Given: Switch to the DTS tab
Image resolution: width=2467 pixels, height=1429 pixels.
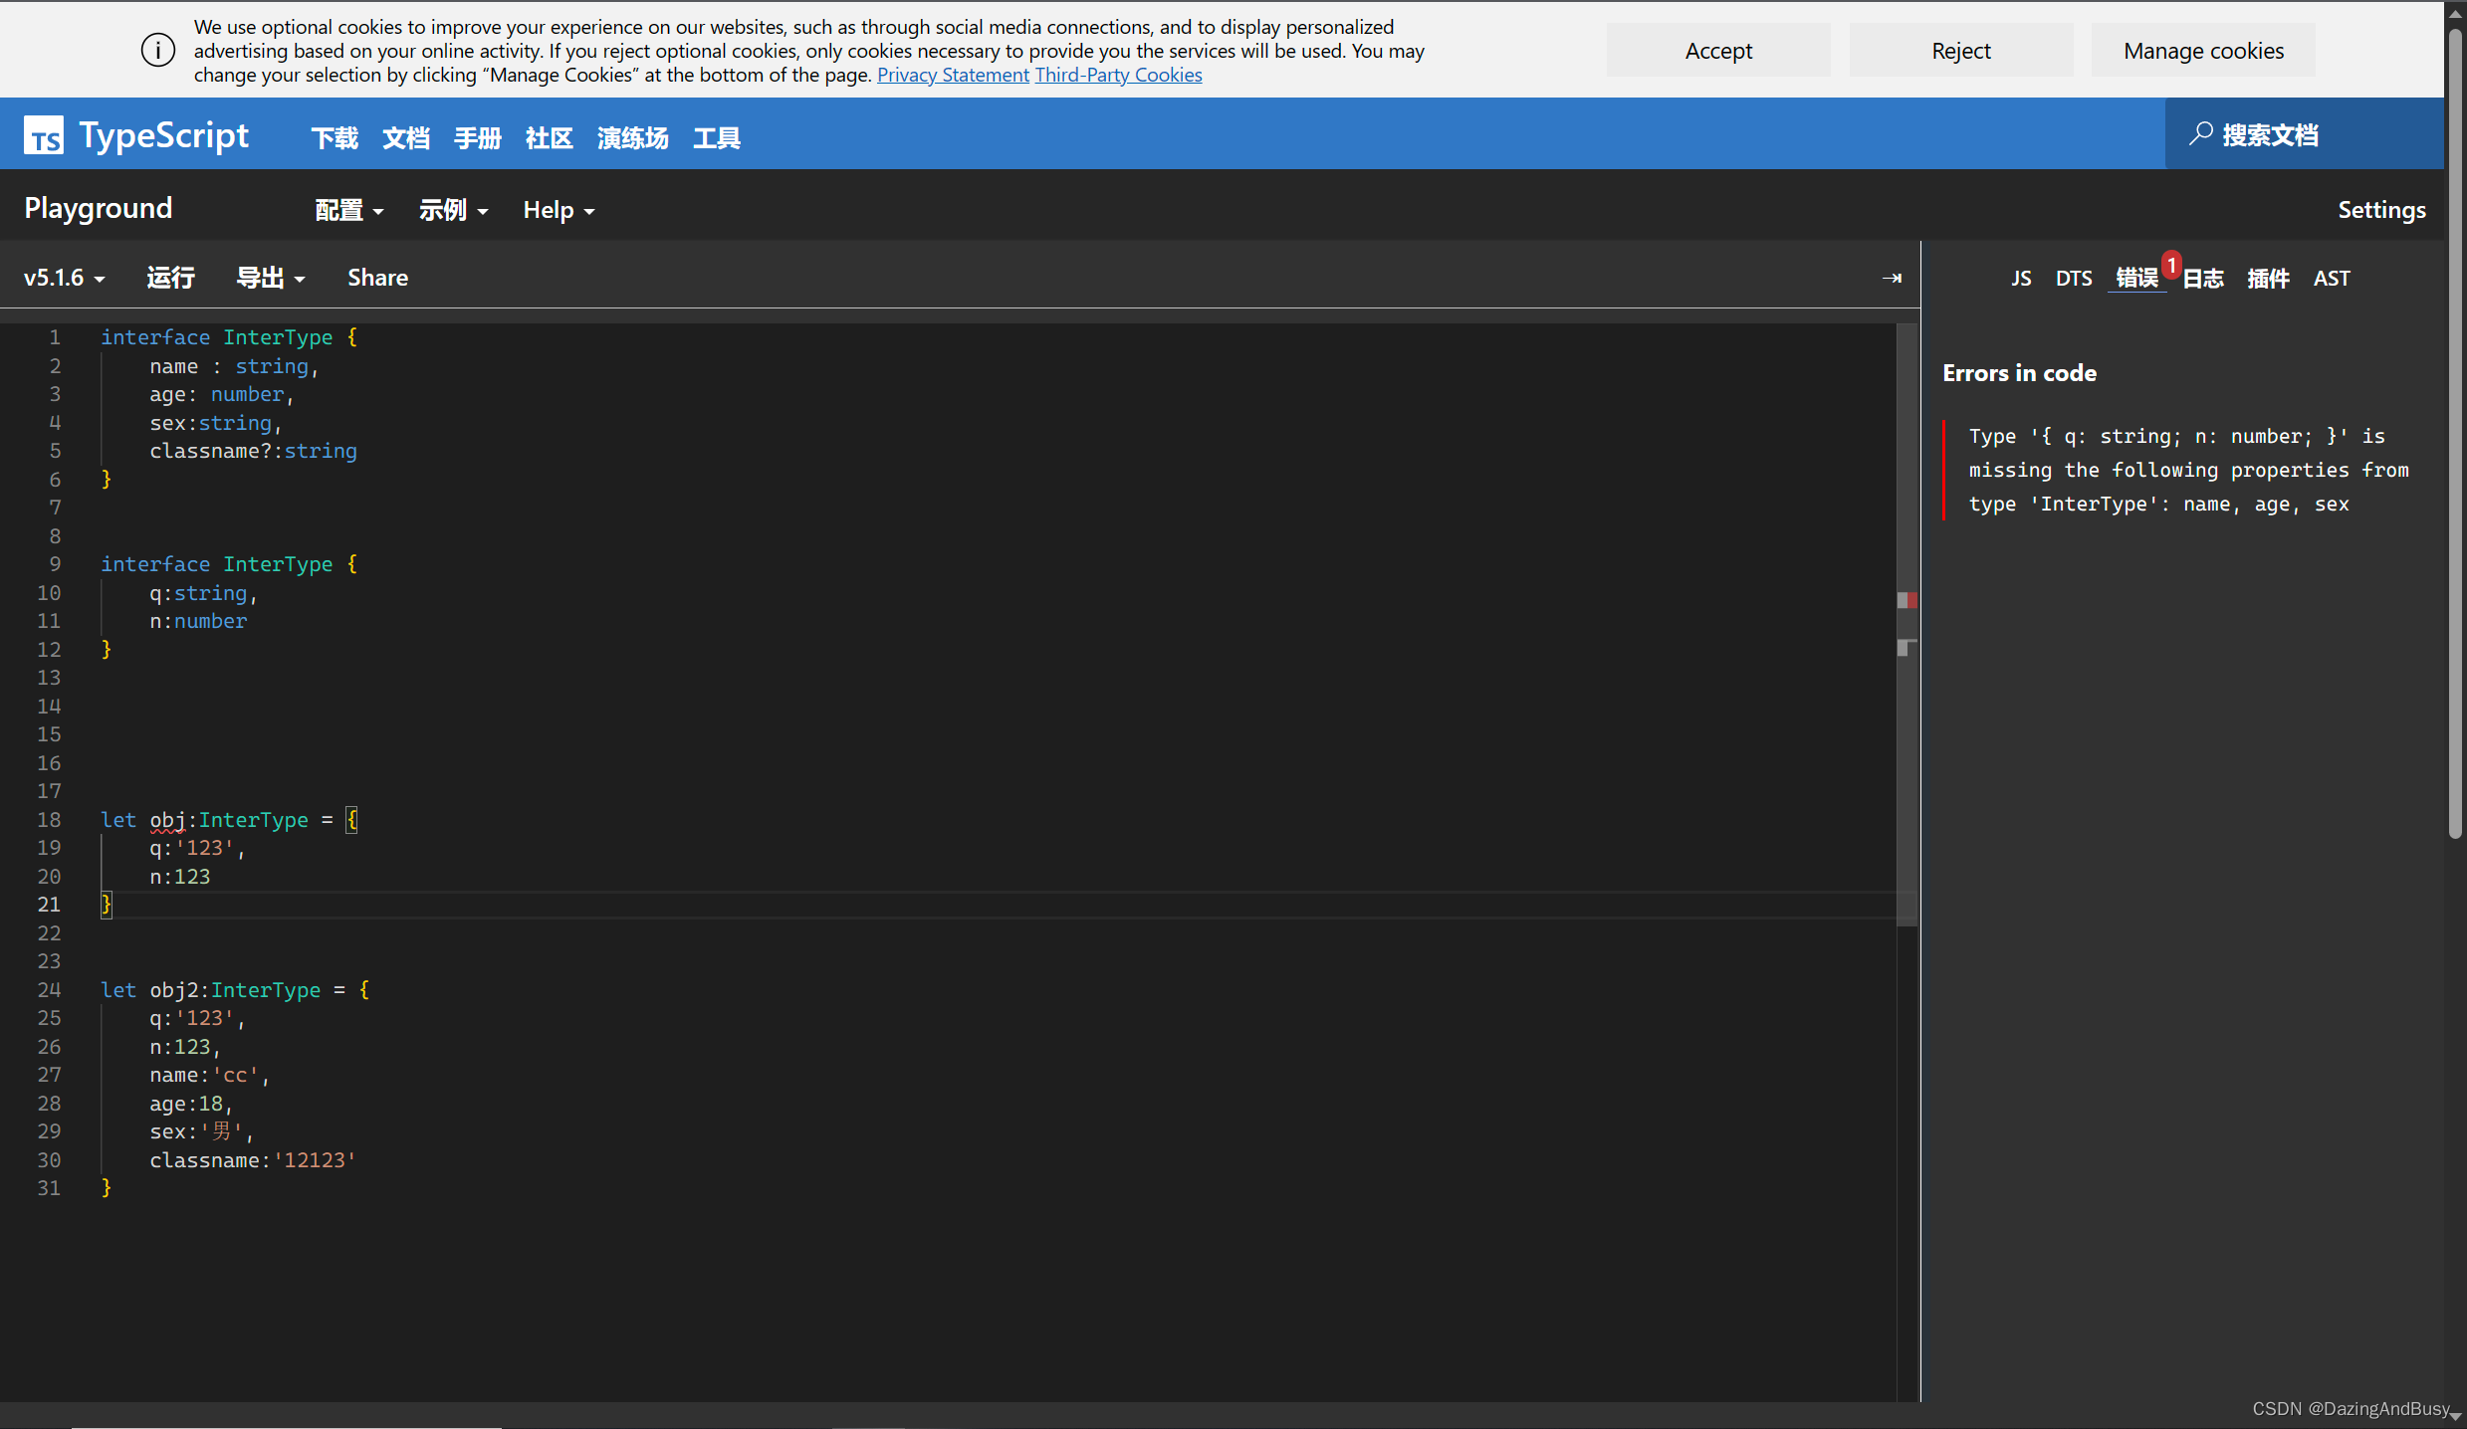Looking at the screenshot, I should (x=2074, y=279).
